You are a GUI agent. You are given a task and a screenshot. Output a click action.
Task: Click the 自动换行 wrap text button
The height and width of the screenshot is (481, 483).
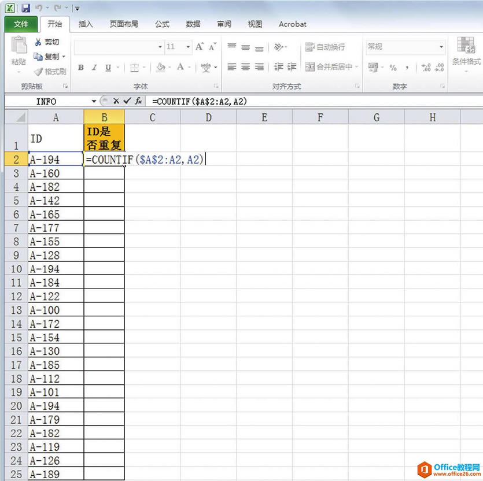[x=325, y=47]
